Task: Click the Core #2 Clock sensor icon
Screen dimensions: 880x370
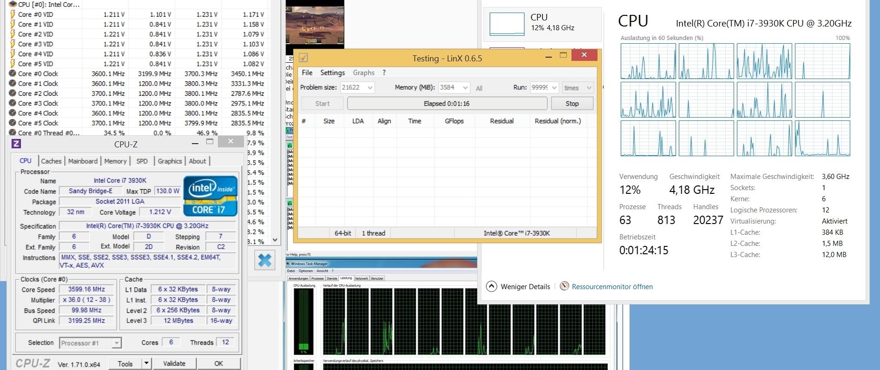Action: pyautogui.click(x=13, y=93)
